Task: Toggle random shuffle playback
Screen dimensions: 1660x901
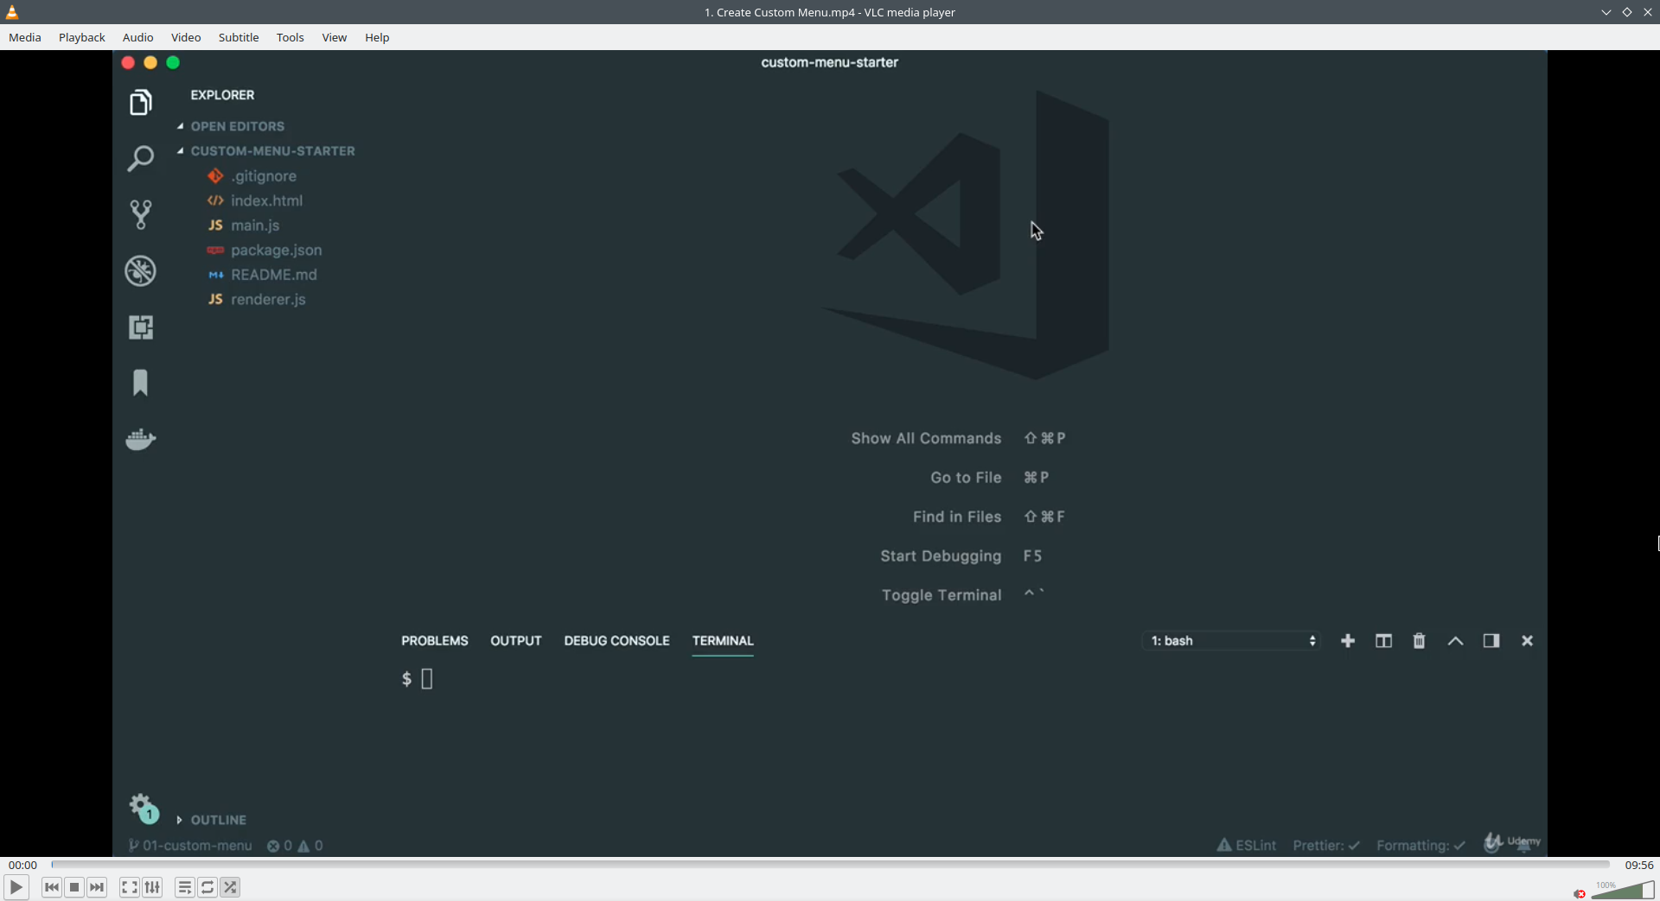Action: coord(230,887)
